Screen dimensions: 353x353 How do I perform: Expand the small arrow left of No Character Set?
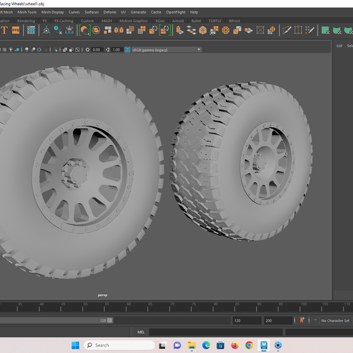(x=315, y=320)
